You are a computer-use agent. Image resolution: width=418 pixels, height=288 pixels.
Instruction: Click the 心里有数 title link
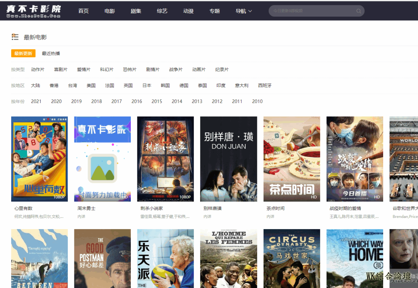coord(24,208)
